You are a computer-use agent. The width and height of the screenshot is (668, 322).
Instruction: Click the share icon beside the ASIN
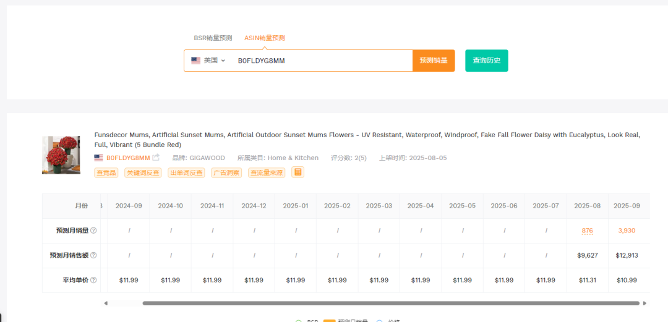pyautogui.click(x=156, y=158)
